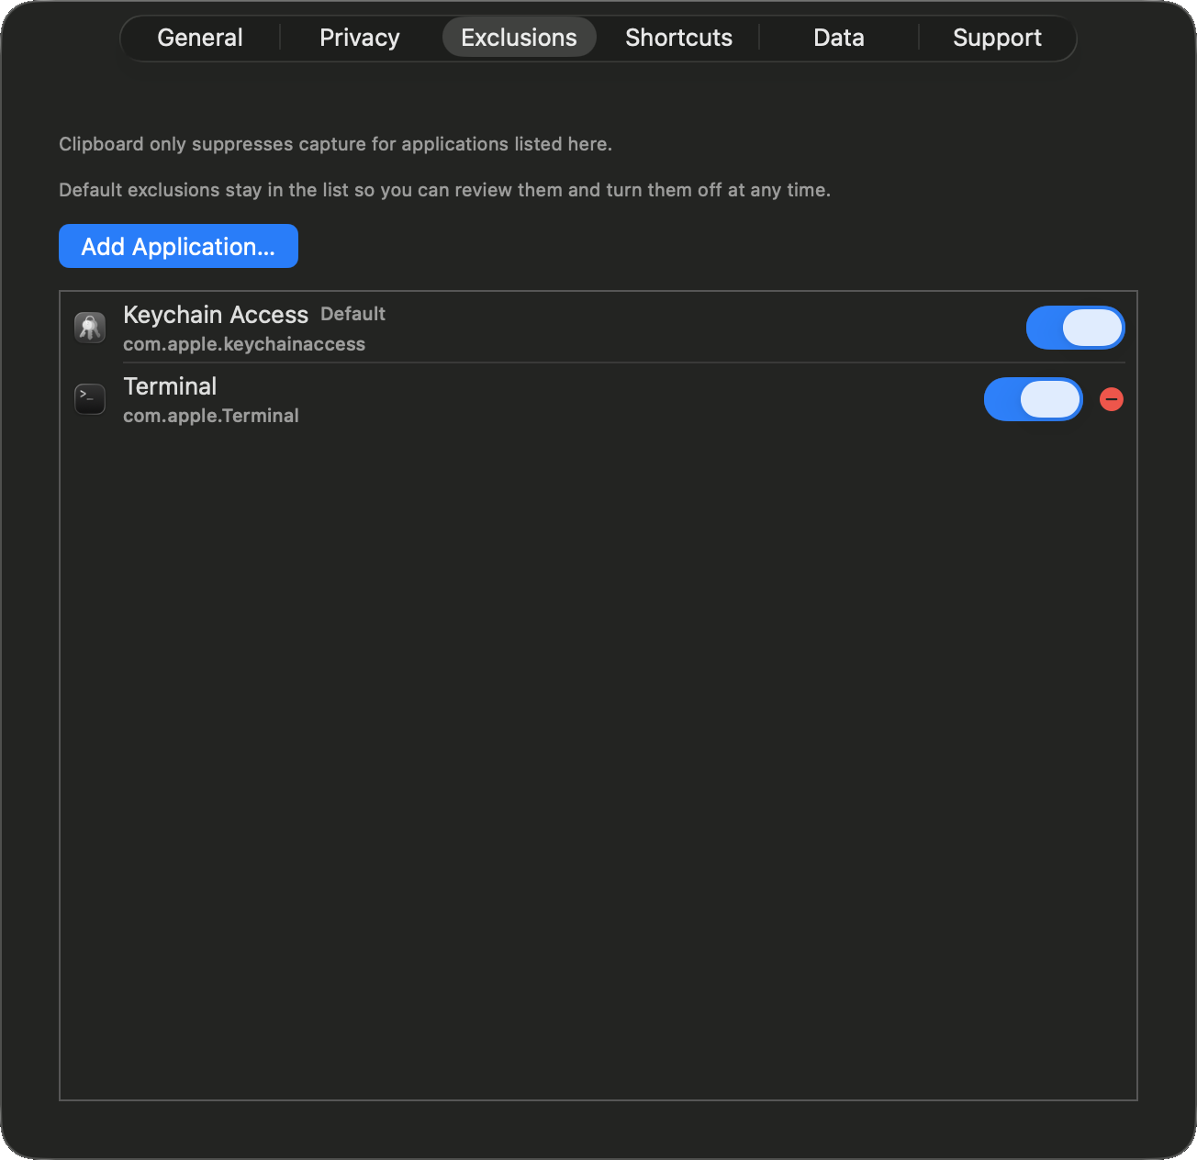1197x1160 pixels.
Task: Select the Terminal name label
Action: tap(170, 386)
